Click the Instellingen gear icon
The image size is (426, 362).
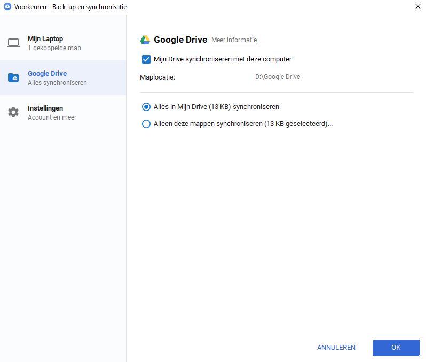click(x=13, y=112)
